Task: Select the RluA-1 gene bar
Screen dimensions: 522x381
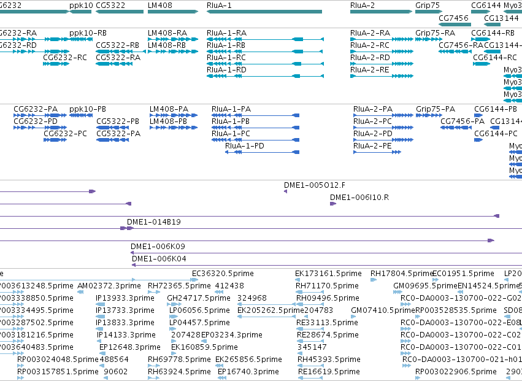Action: point(264,12)
